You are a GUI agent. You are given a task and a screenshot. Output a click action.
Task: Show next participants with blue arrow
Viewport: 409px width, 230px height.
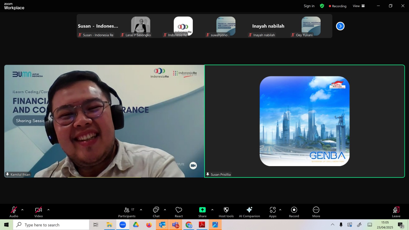[340, 26]
